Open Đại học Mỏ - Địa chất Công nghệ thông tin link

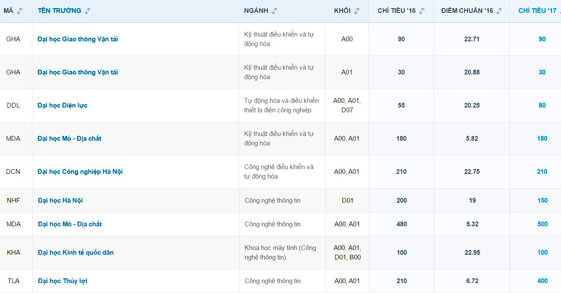point(70,224)
